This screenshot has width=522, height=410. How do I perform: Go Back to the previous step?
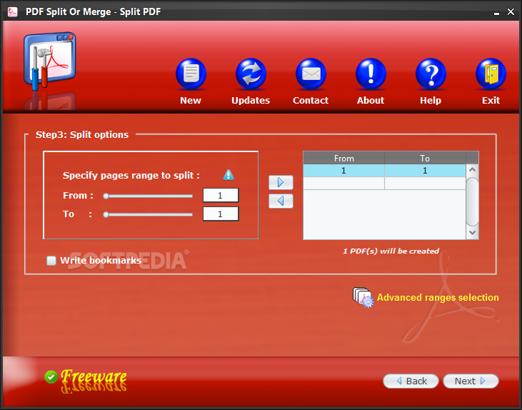[x=411, y=381]
